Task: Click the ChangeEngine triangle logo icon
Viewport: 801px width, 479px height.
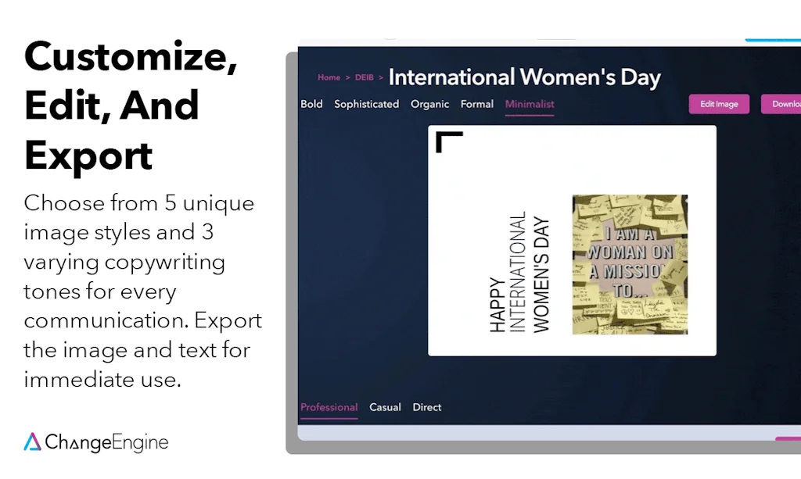Action: point(32,442)
